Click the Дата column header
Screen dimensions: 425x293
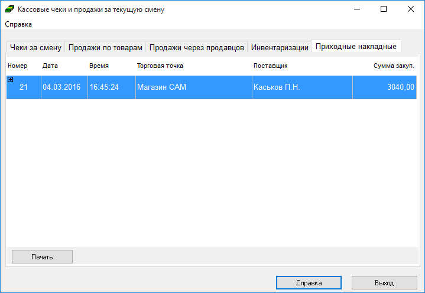50,66
